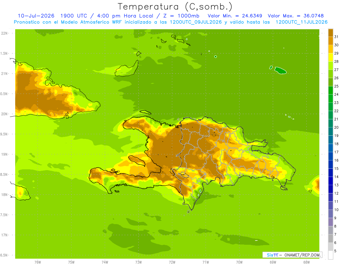Click the legend value "18"
344x266 pixels.
click(337, 144)
